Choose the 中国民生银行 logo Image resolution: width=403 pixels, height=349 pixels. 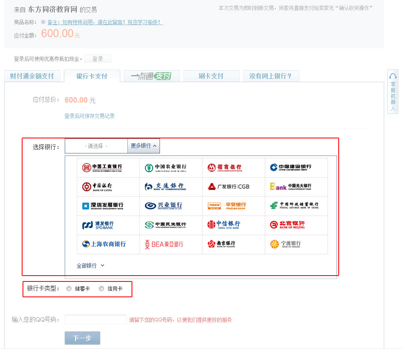click(165, 225)
